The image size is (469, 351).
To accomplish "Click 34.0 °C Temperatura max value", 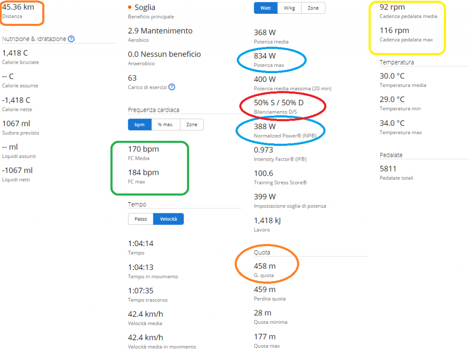I will point(392,123).
